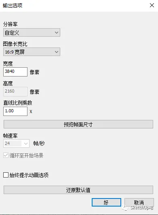Click the 帧/秒 unit label beside frame rate
The image size is (158, 215).
[x=39, y=144]
